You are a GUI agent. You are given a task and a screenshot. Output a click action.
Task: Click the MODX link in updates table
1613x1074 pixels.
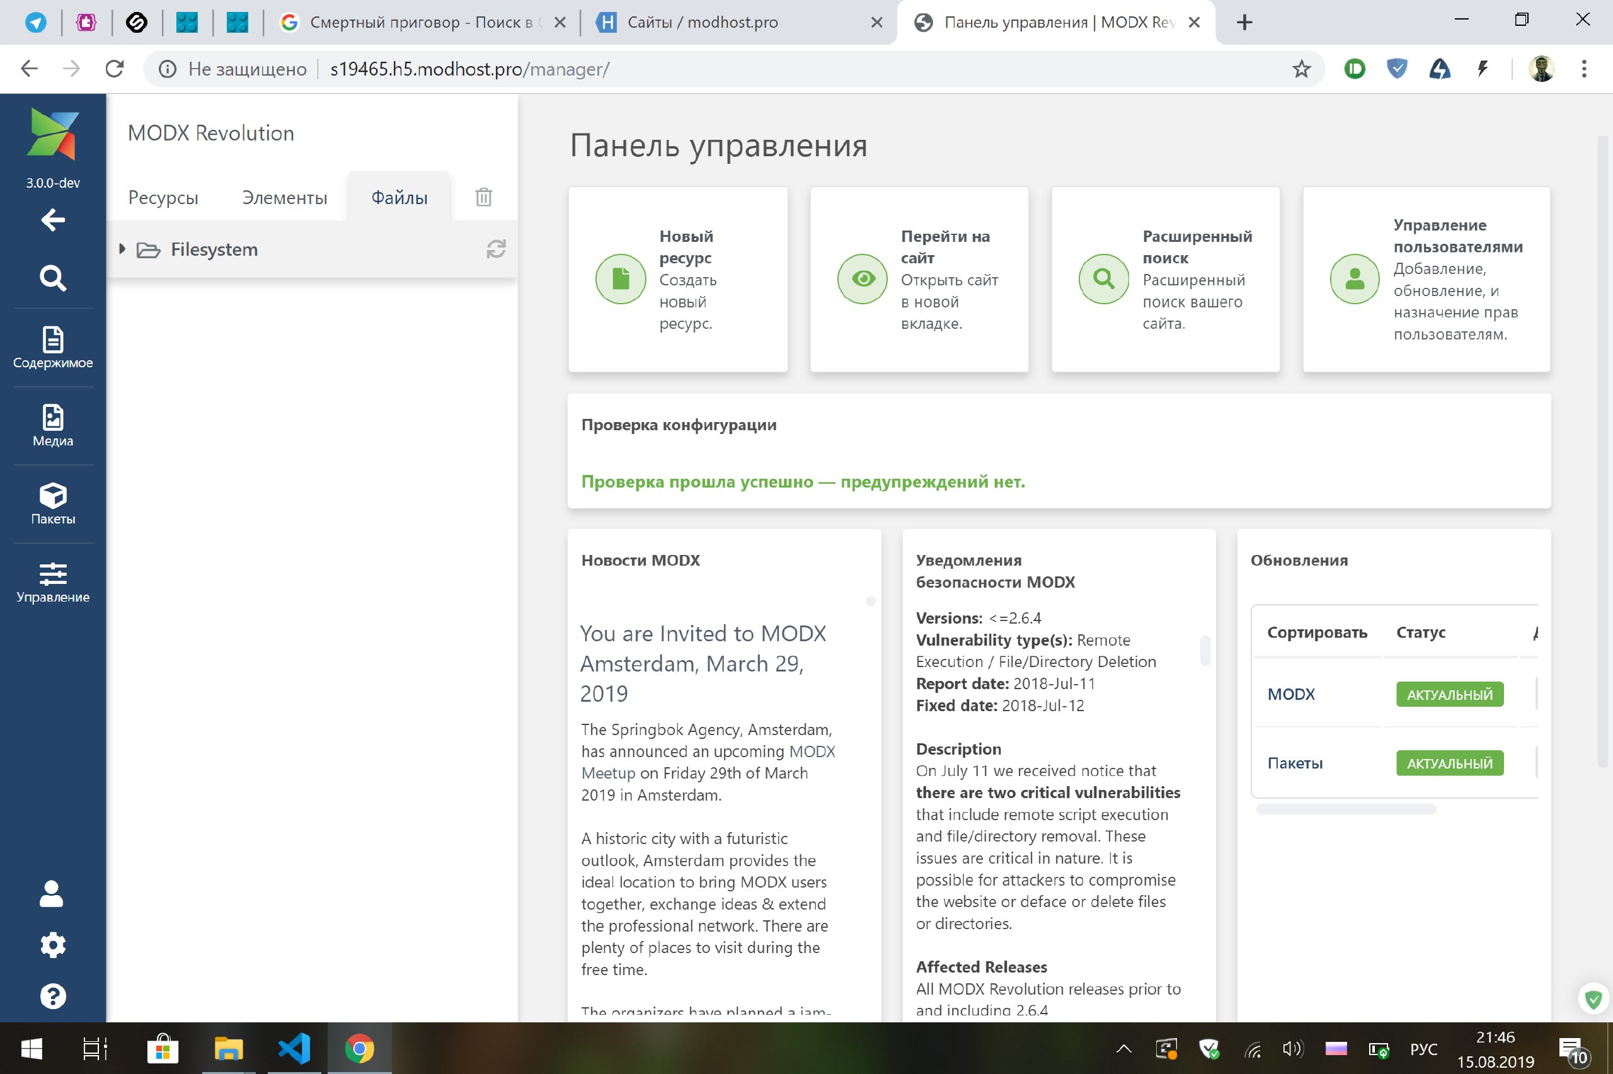pos(1291,695)
